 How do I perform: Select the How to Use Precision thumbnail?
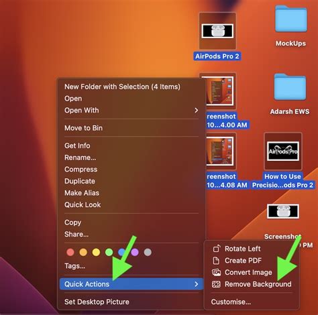(283, 151)
